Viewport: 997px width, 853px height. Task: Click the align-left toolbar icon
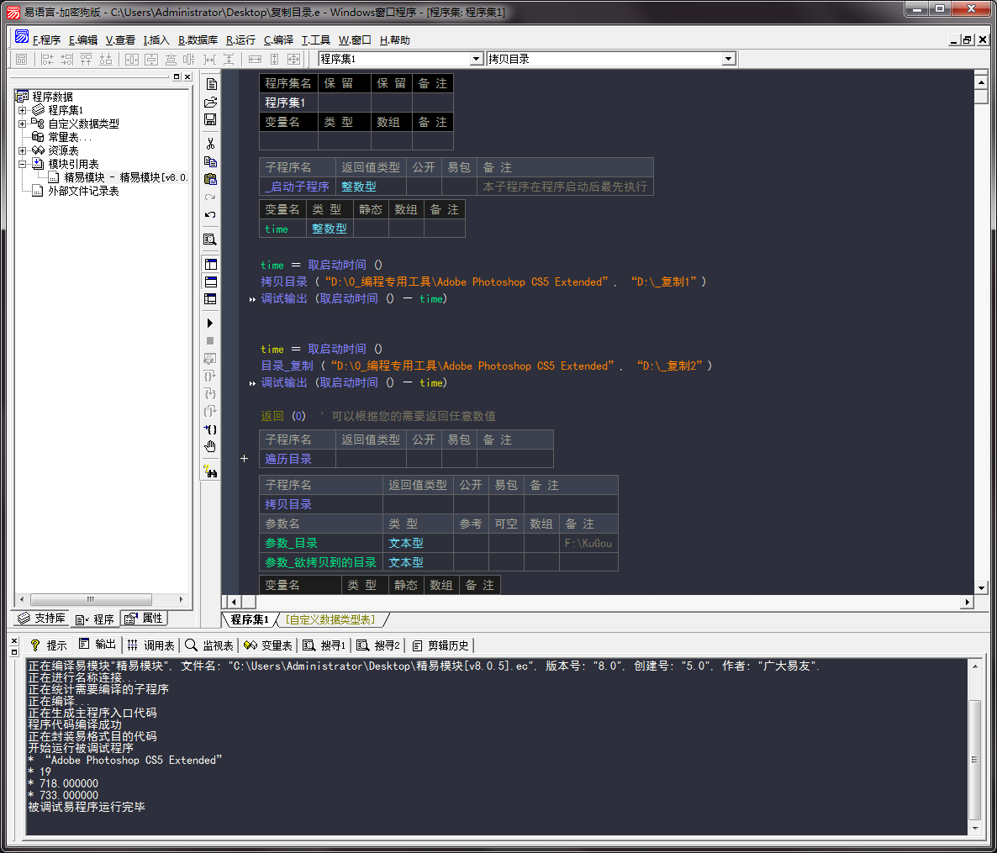pos(47,59)
